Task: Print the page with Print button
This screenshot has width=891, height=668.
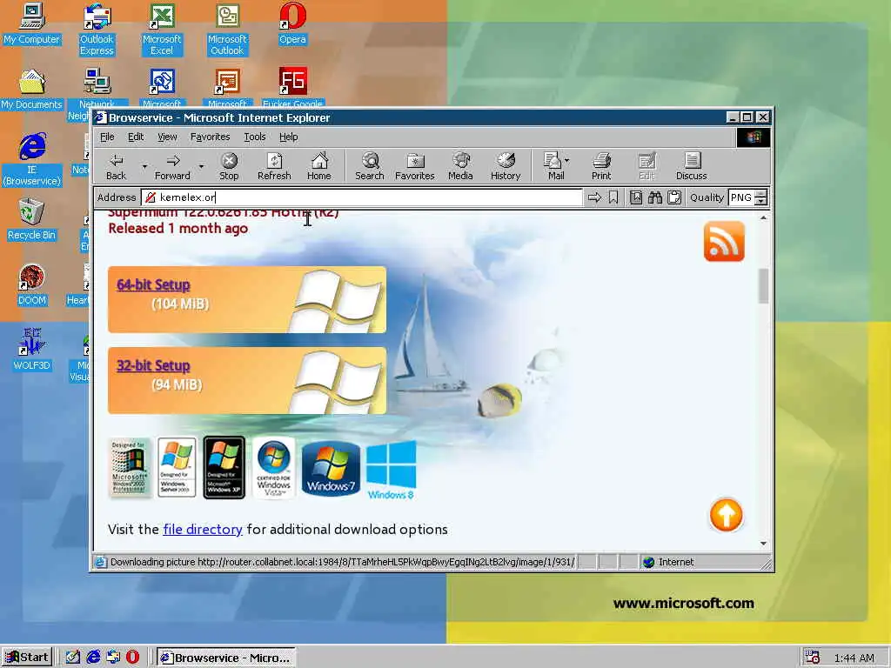Action: pos(601,166)
